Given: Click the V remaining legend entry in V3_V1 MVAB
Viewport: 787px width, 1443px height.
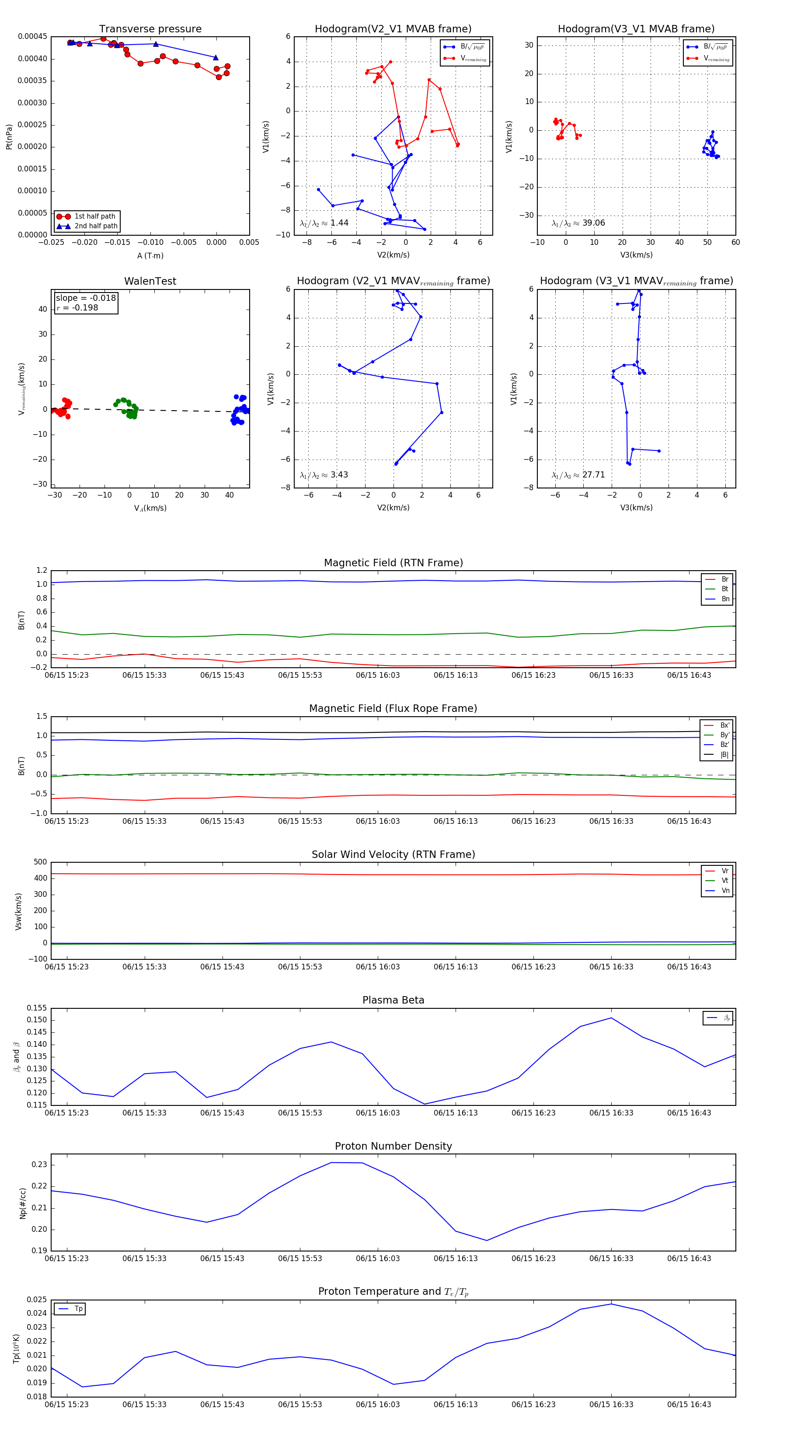Looking at the screenshot, I should 708,58.
